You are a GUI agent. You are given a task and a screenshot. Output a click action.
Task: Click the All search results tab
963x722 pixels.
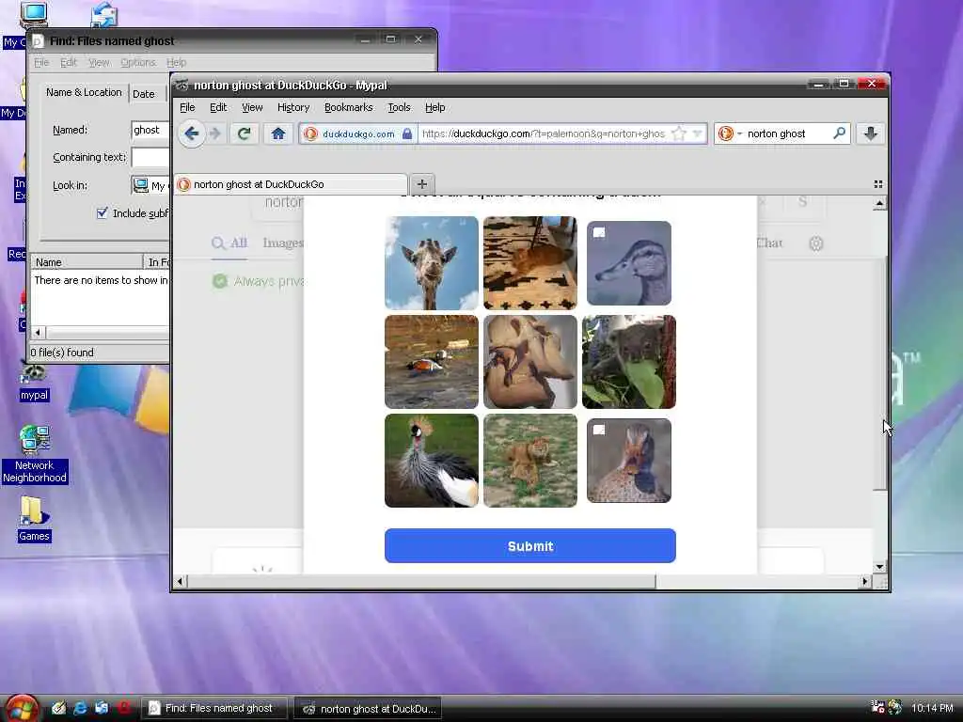[229, 243]
